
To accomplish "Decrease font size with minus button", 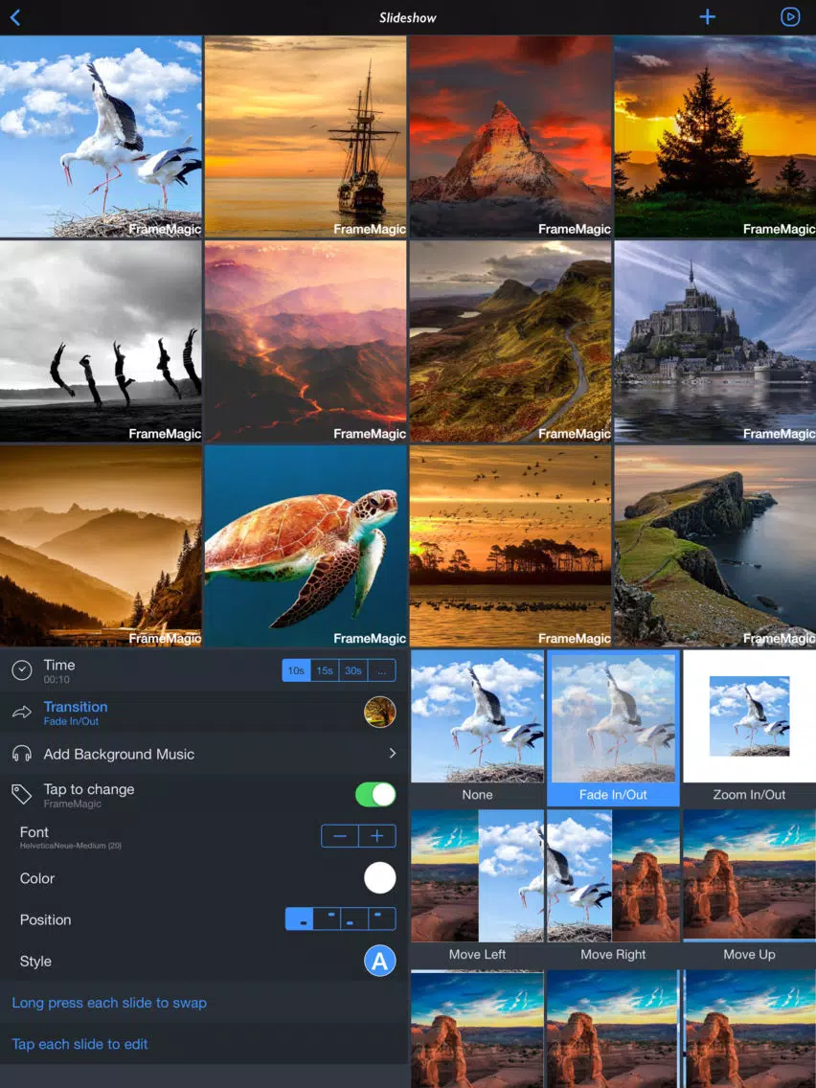I will 340,836.
